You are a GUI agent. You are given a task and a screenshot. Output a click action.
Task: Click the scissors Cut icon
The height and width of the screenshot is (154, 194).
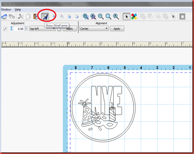tap(21, 17)
